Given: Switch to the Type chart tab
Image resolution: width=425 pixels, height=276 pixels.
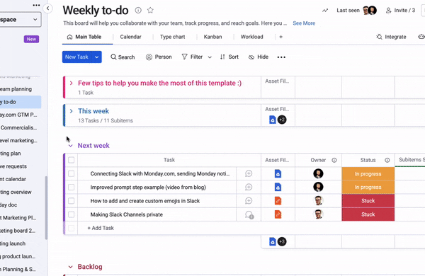Looking at the screenshot, I should [x=173, y=37].
